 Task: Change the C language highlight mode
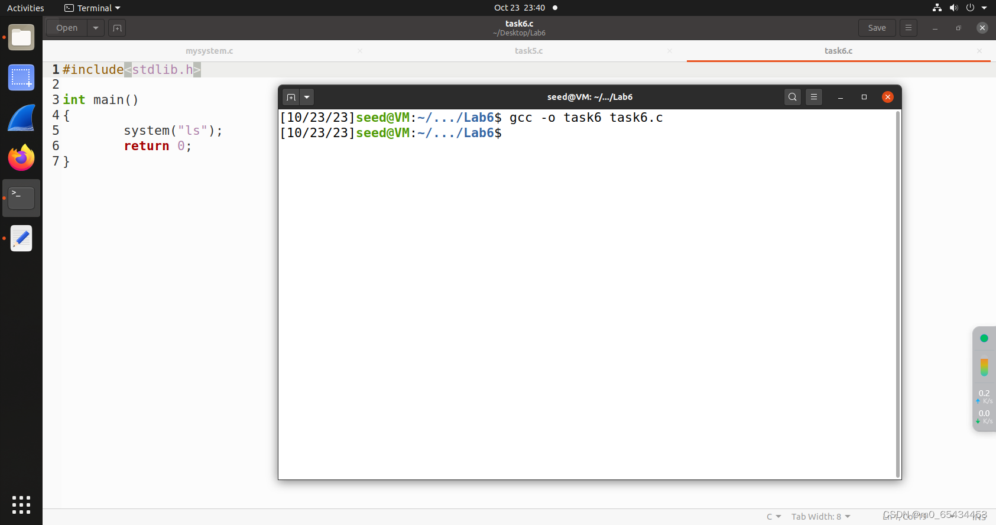pos(774,517)
